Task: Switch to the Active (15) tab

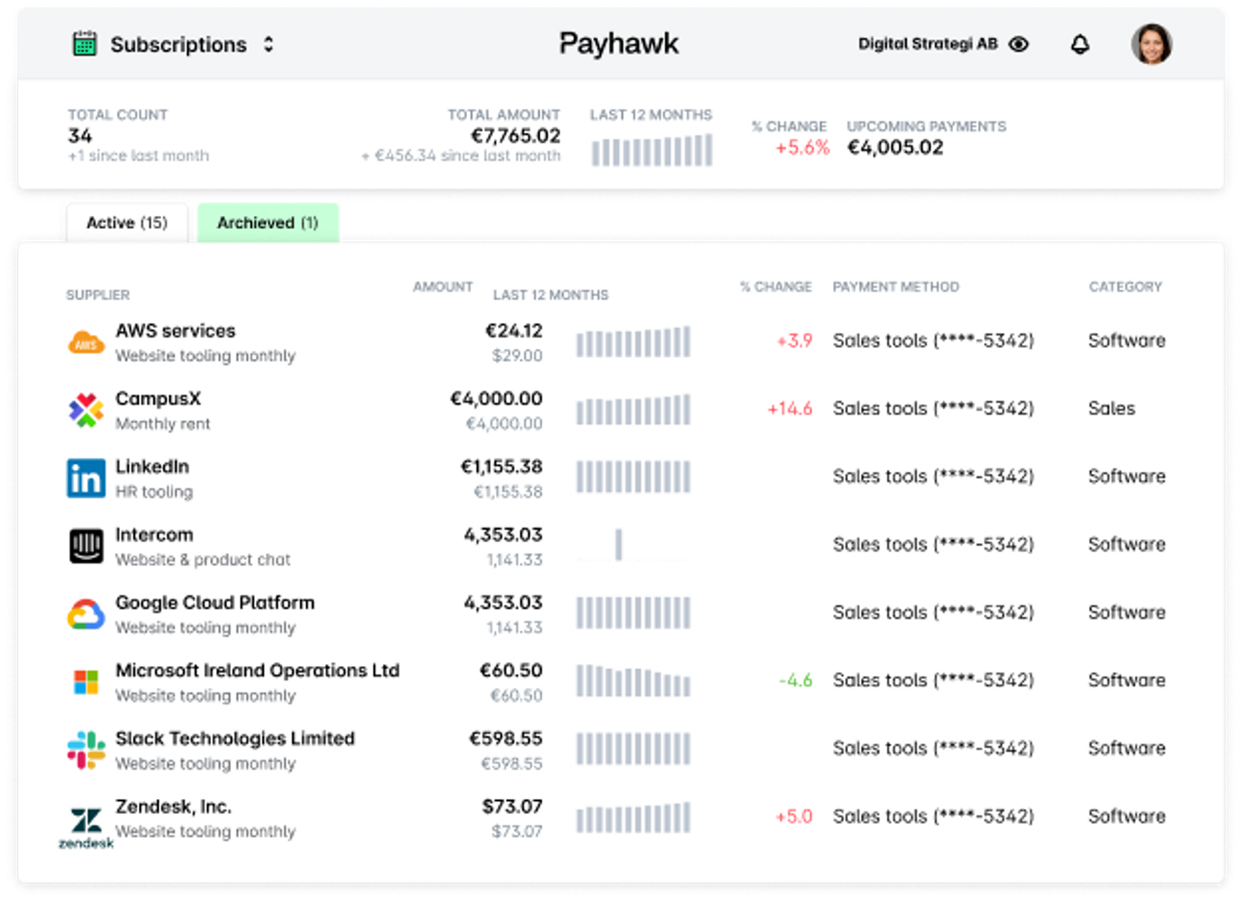Action: (127, 222)
